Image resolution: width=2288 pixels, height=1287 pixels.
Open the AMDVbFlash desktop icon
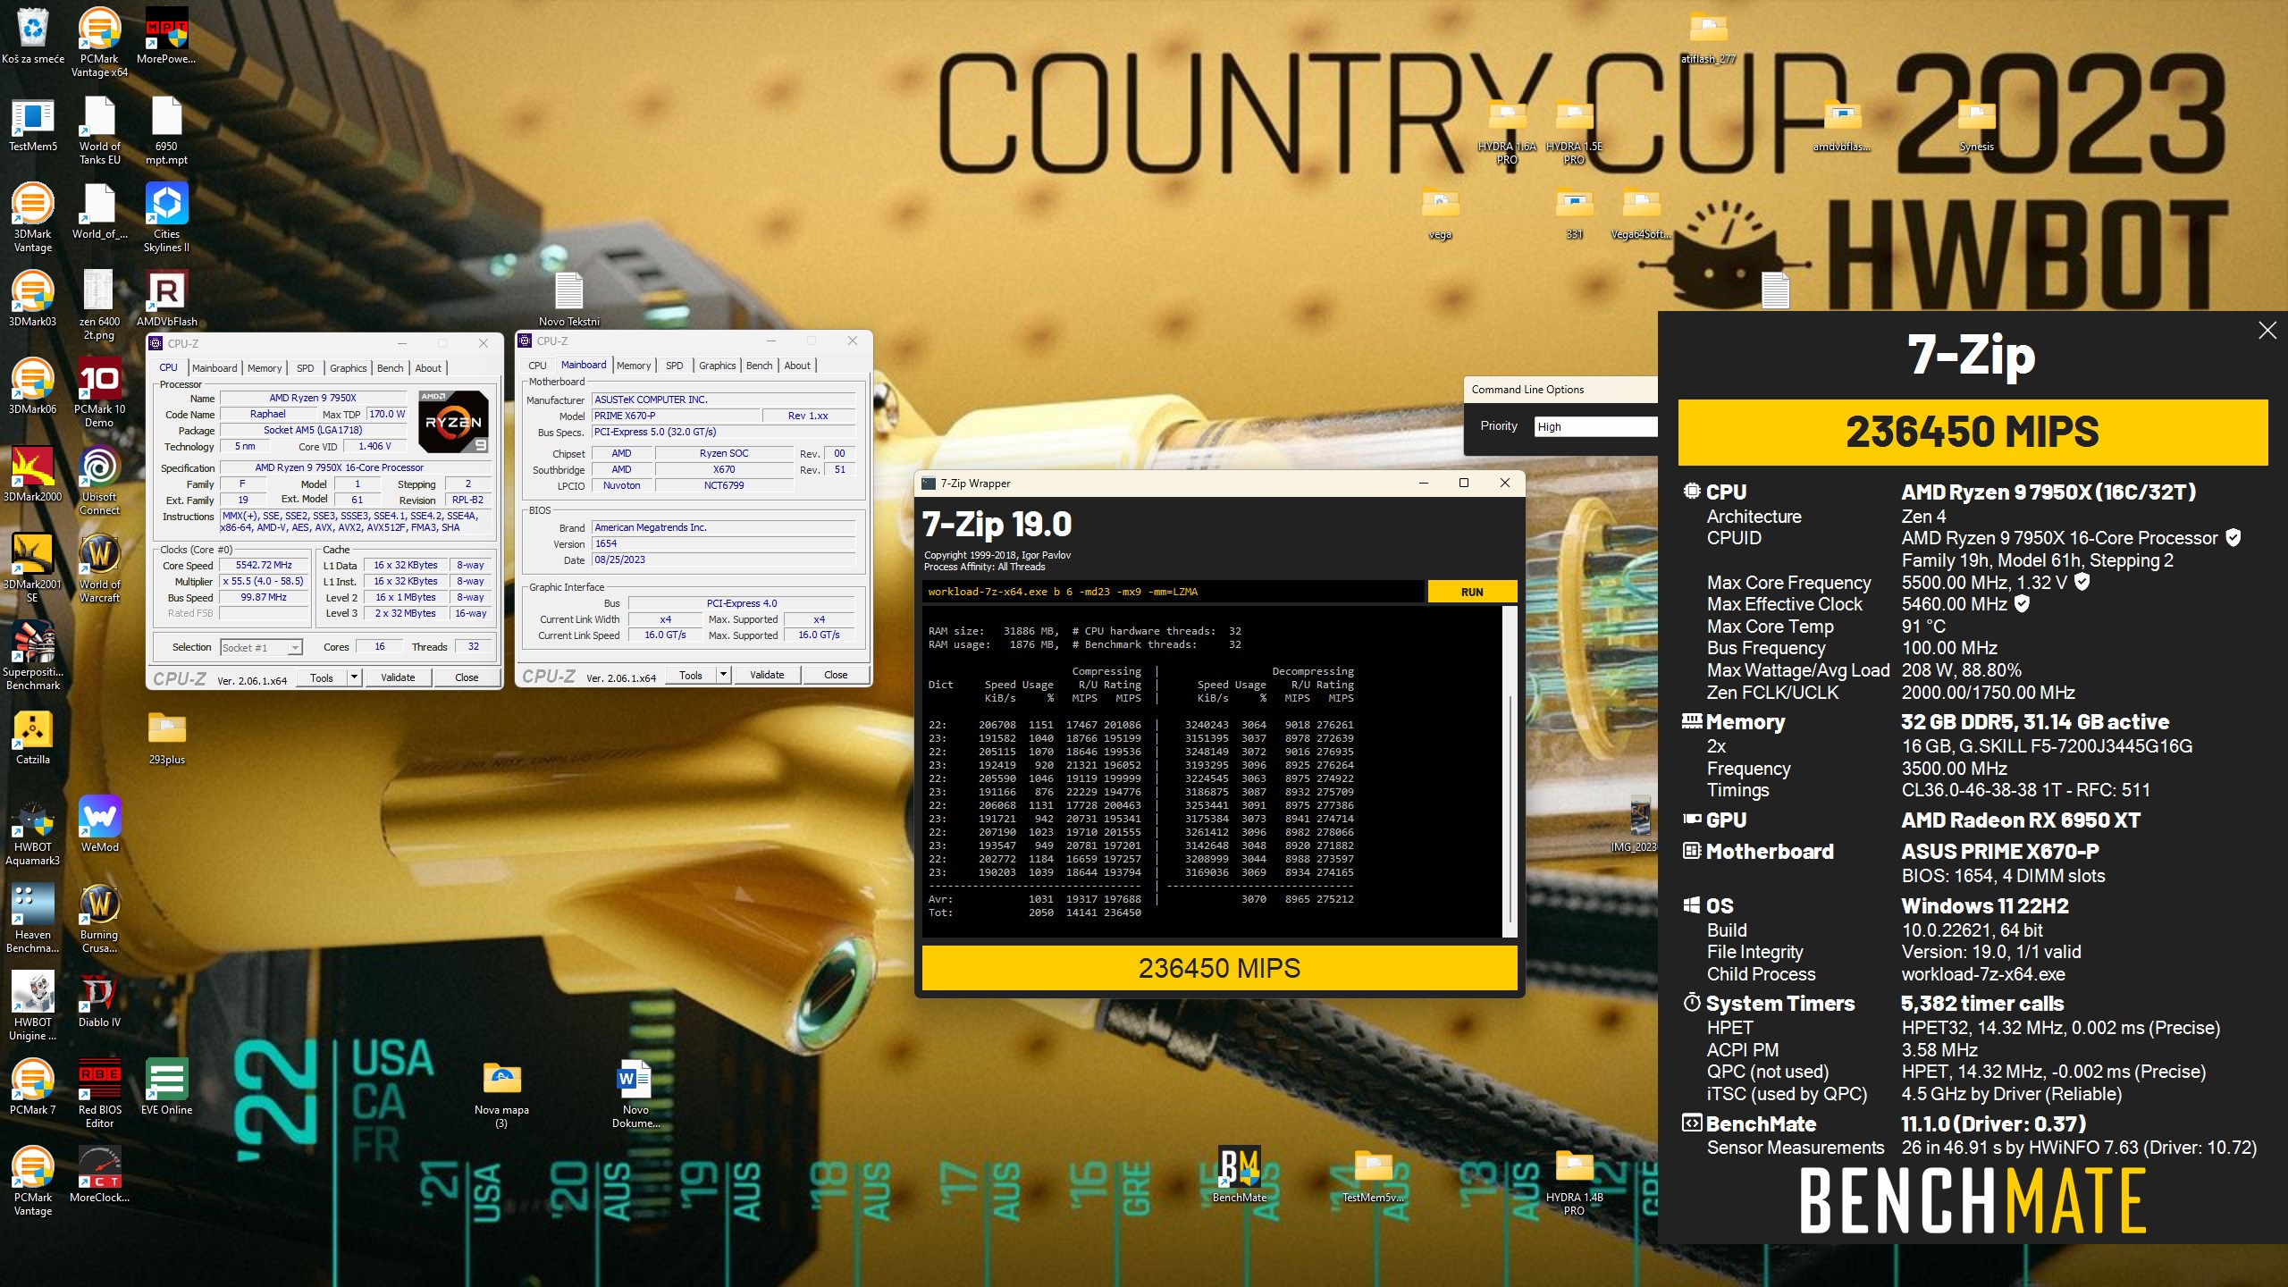click(x=166, y=299)
